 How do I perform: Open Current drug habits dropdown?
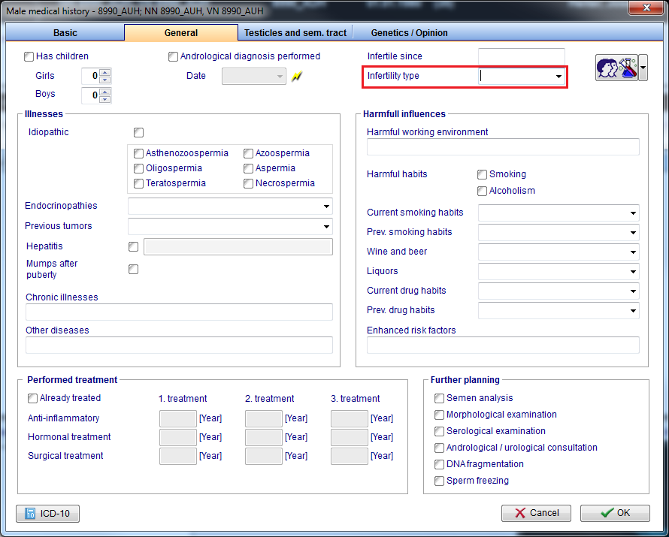coord(633,291)
